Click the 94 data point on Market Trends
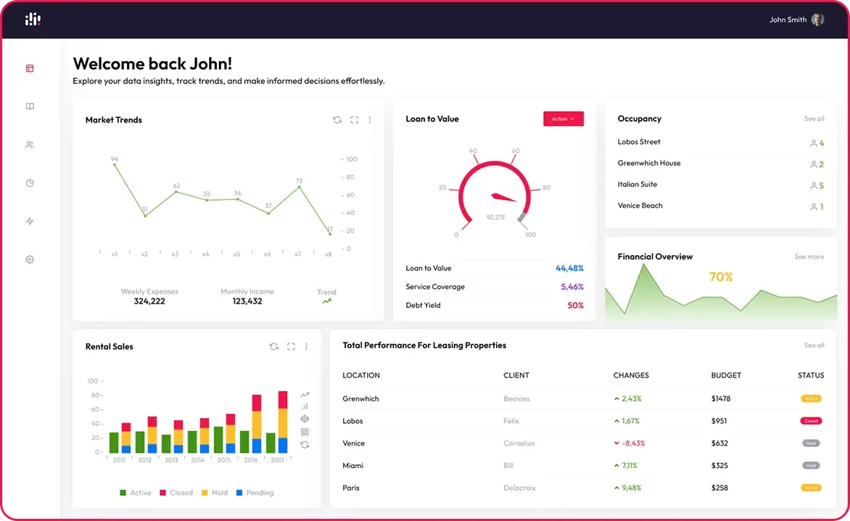This screenshot has height=521, width=850. (115, 164)
